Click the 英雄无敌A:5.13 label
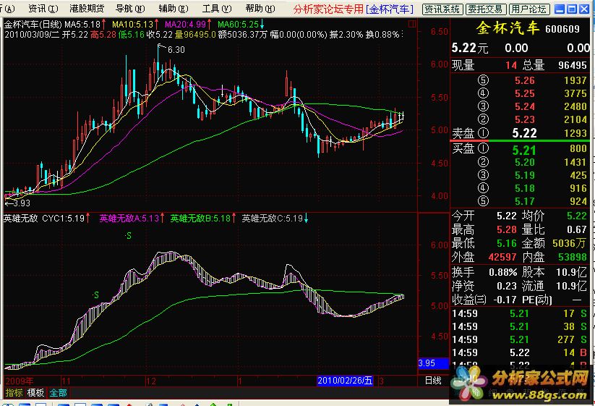Image resolution: width=595 pixels, height=406 pixels. click(132, 219)
